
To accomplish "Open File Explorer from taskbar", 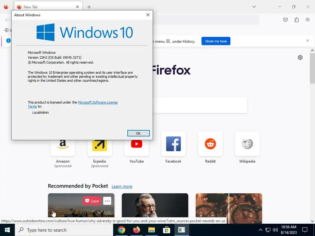I will [151, 230].
